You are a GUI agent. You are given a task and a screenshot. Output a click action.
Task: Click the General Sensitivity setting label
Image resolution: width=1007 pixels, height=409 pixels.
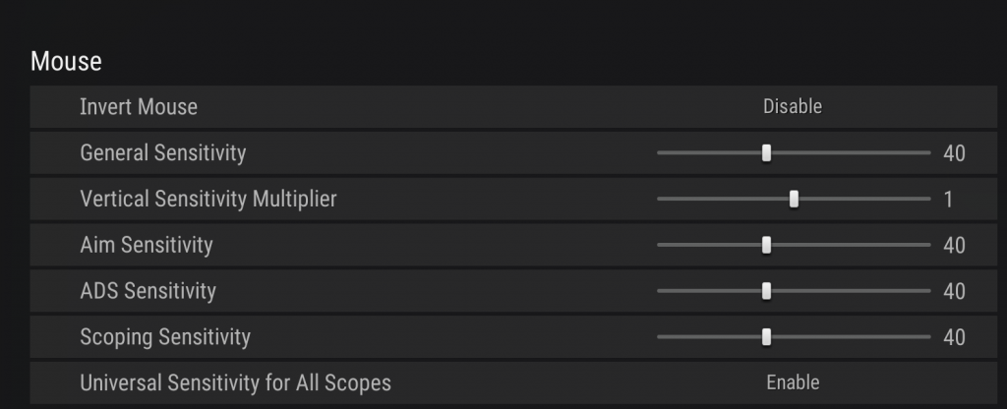coord(163,152)
